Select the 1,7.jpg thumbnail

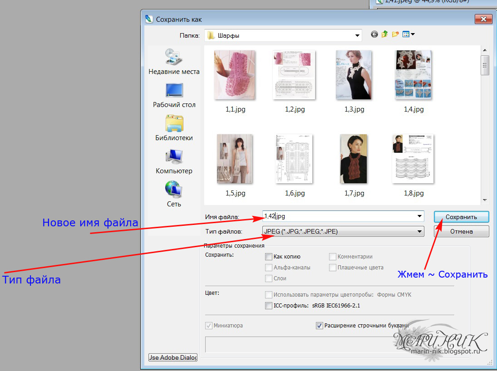point(354,159)
